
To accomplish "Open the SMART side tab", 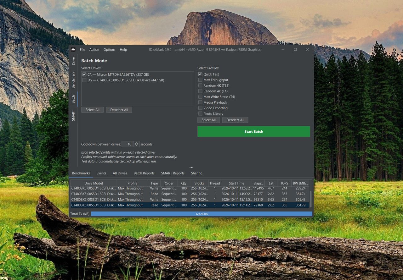I will 73,115.
